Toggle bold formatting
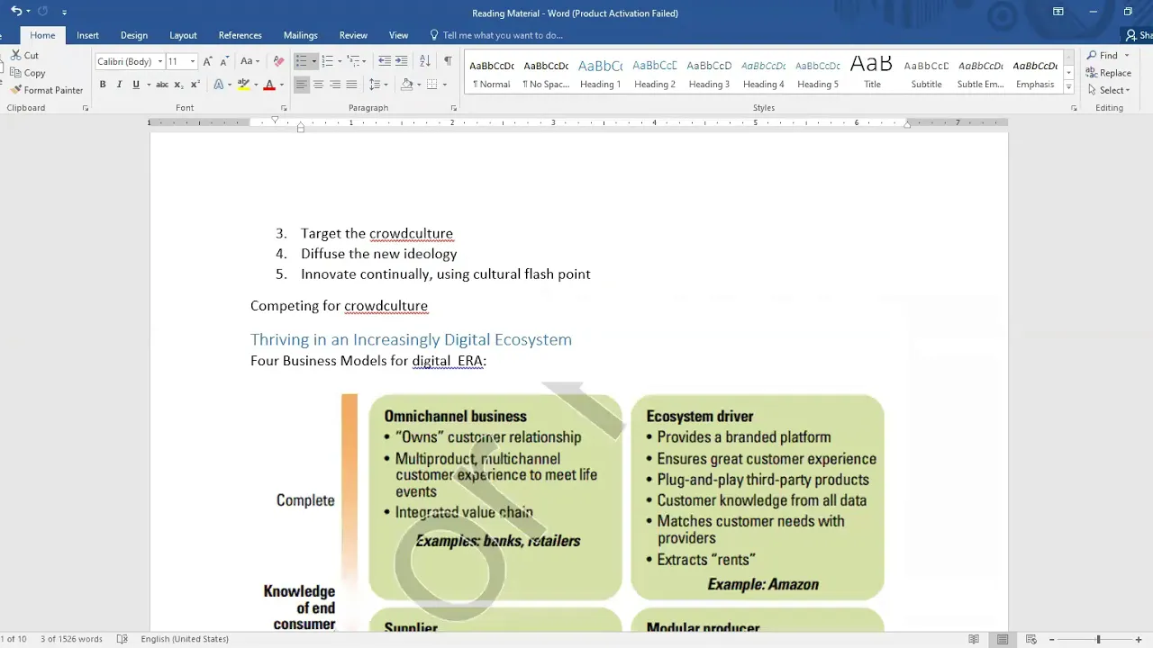The width and height of the screenshot is (1153, 648). click(x=103, y=85)
